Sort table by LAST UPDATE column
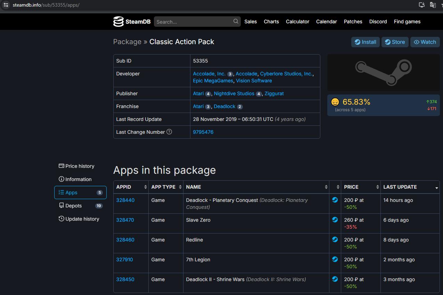Image resolution: width=443 pixels, height=295 pixels. coord(410,187)
